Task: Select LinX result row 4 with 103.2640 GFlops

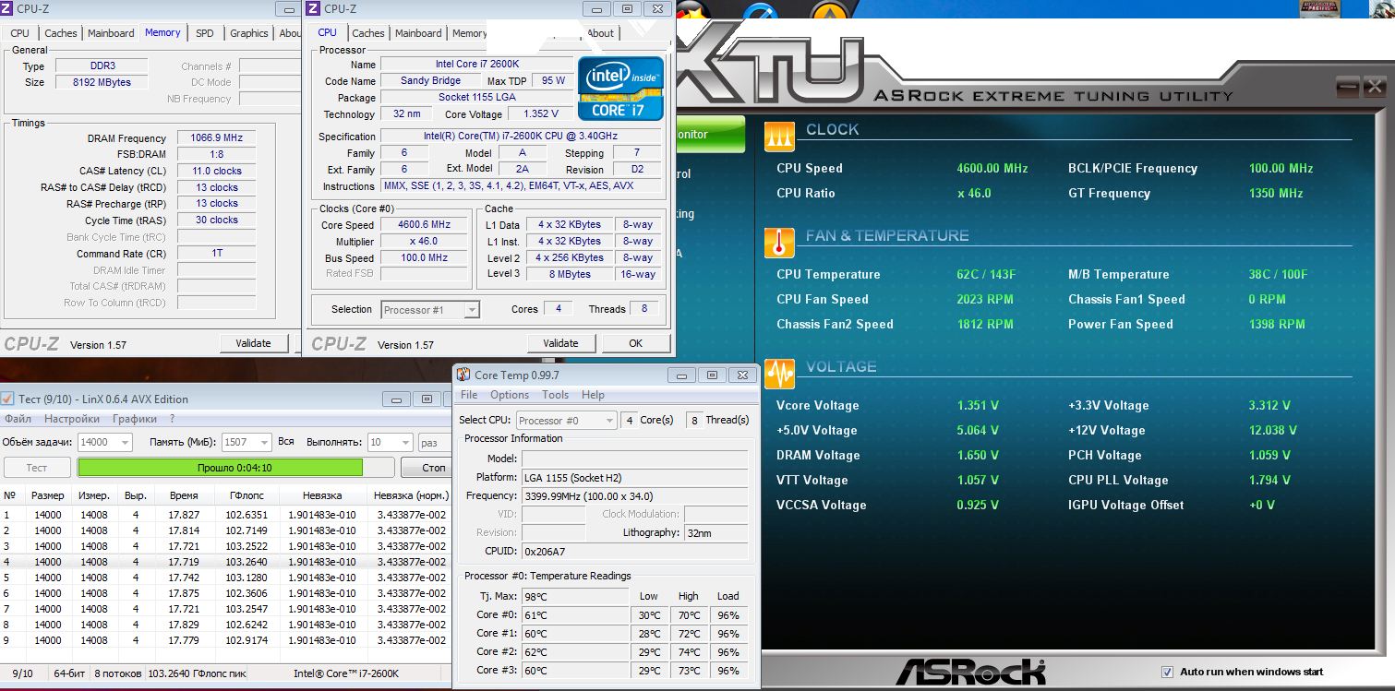Action: [x=226, y=562]
